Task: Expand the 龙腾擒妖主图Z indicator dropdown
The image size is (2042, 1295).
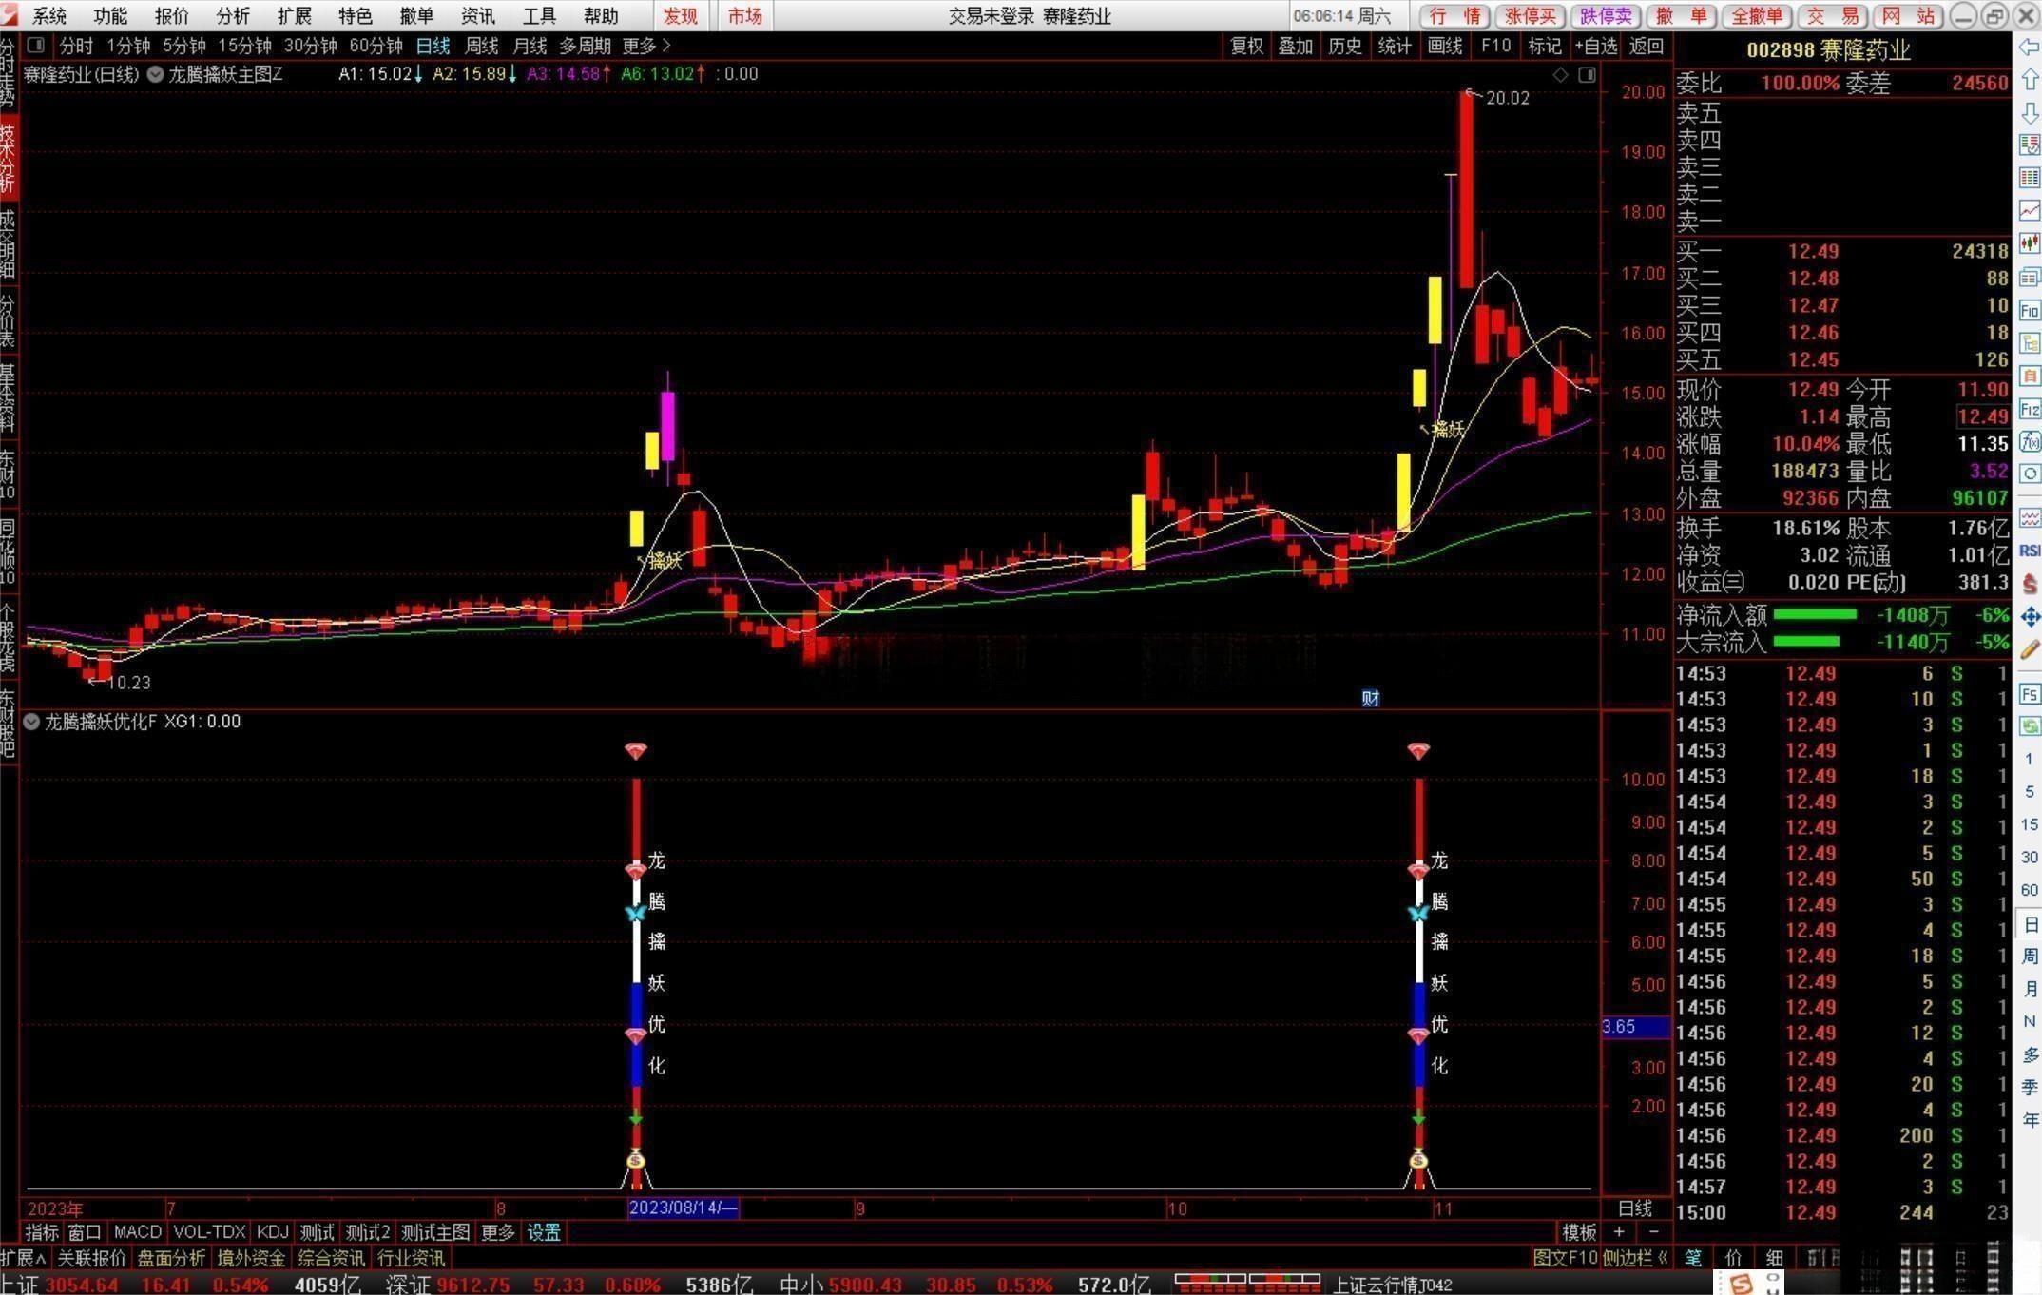Action: [156, 74]
